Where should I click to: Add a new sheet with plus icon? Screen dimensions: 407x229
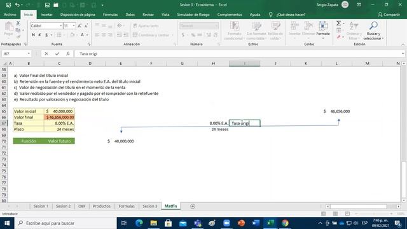click(x=193, y=206)
